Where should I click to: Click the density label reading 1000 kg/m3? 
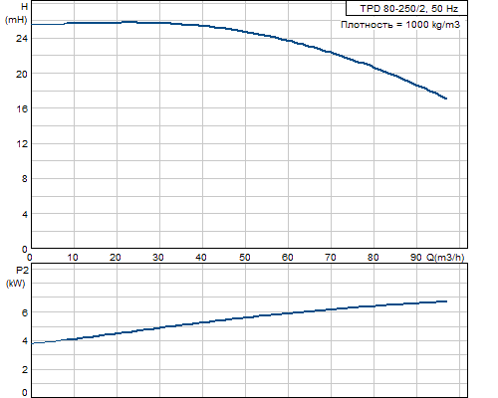[400, 25]
